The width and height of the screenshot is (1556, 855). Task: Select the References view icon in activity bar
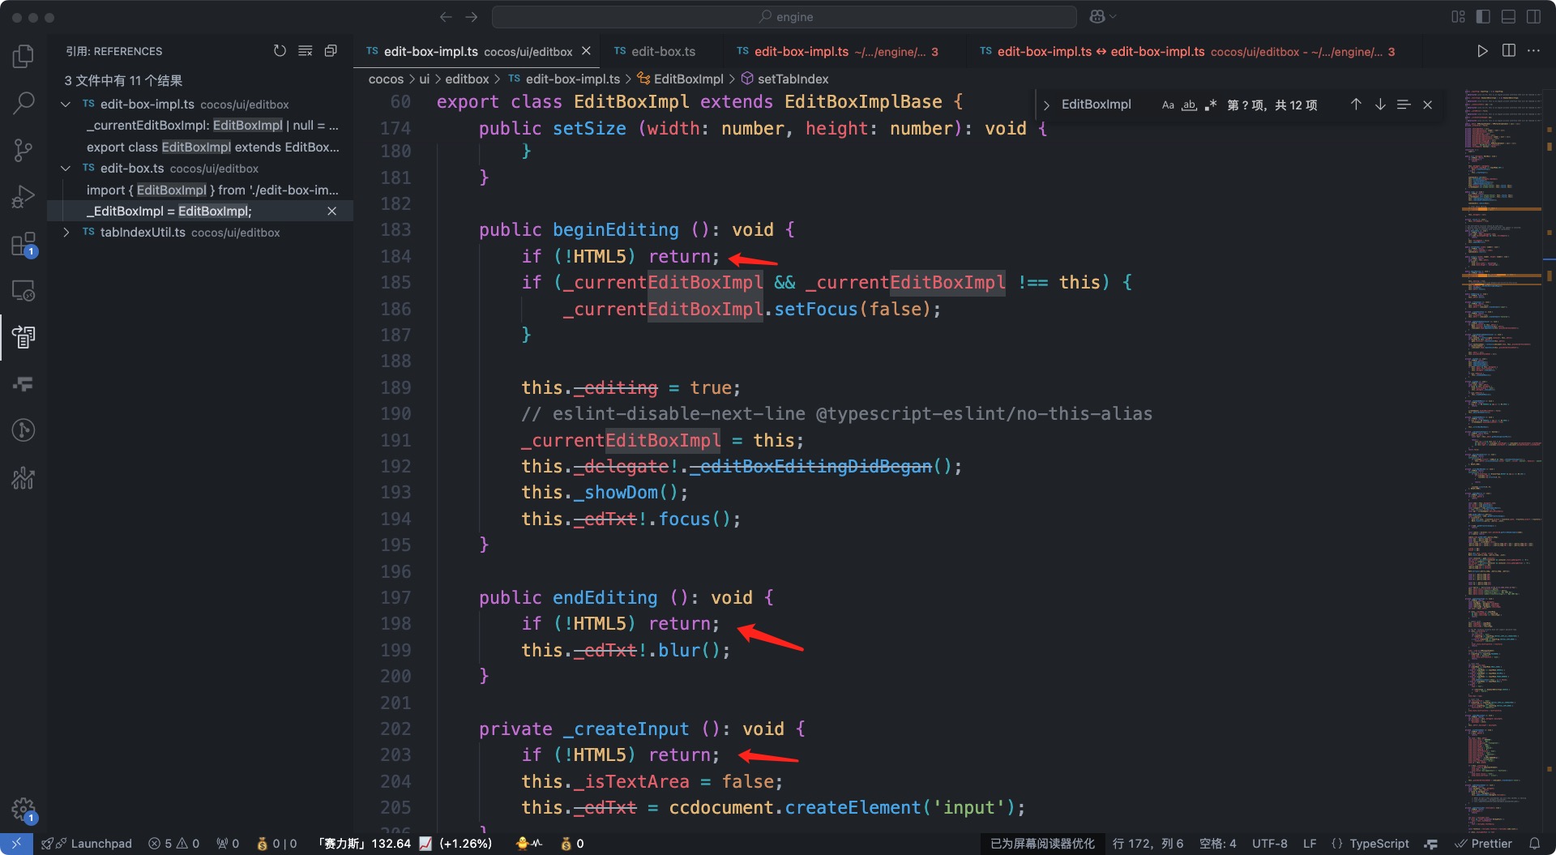tap(24, 337)
